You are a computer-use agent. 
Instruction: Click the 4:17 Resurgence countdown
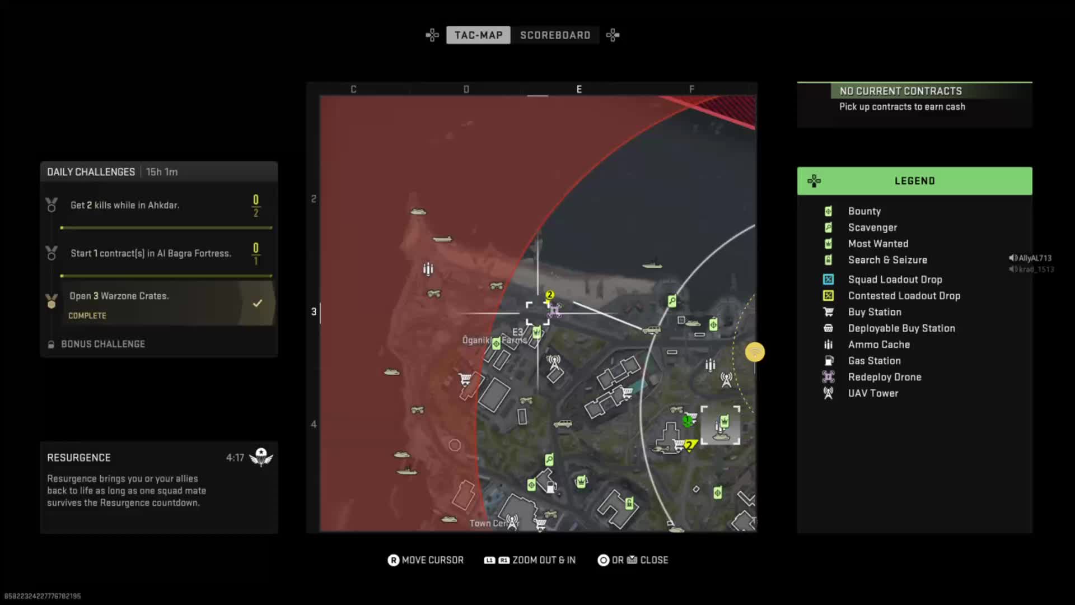pyautogui.click(x=235, y=458)
